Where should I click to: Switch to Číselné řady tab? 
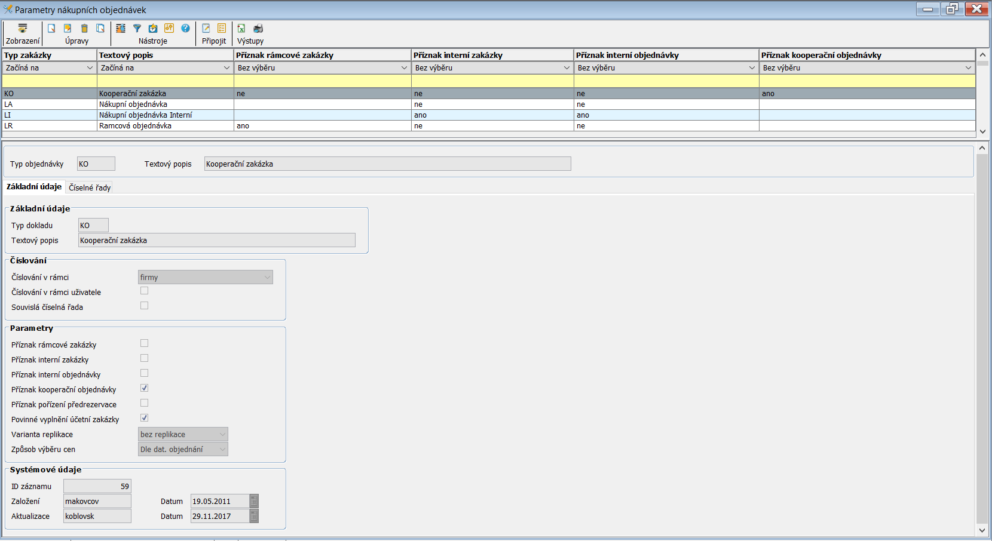90,187
